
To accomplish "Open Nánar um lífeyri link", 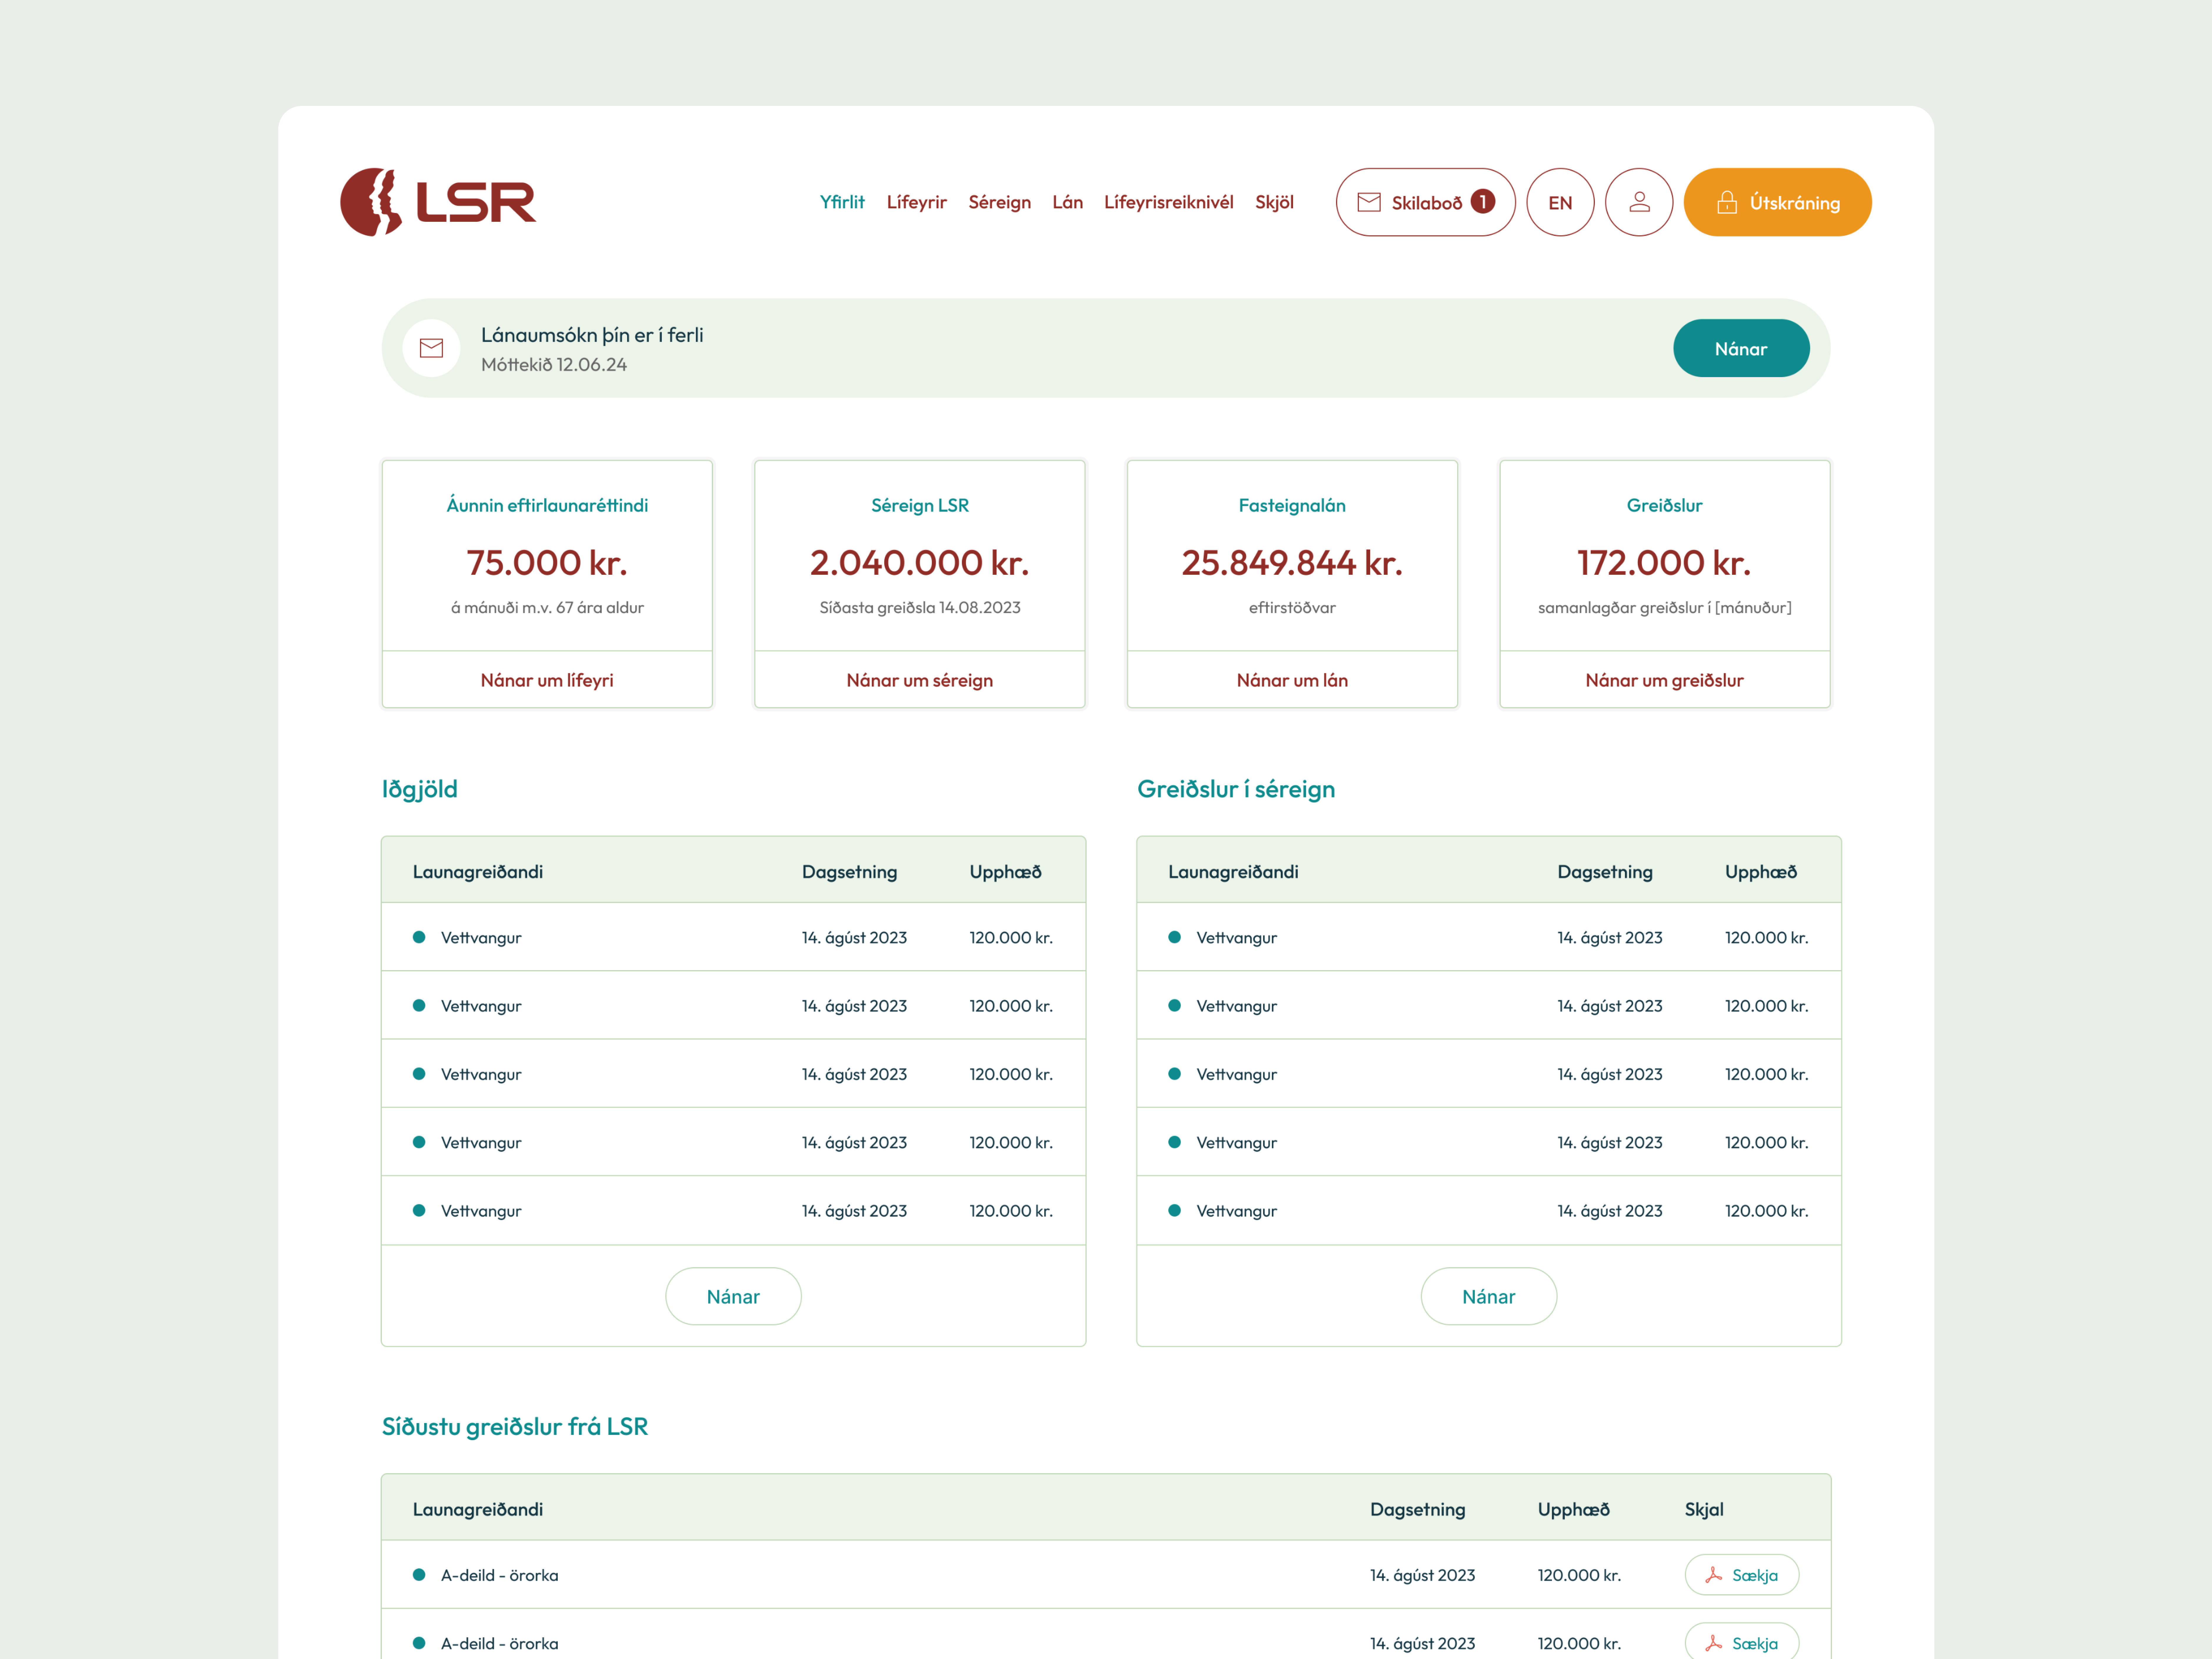I will 547,680.
